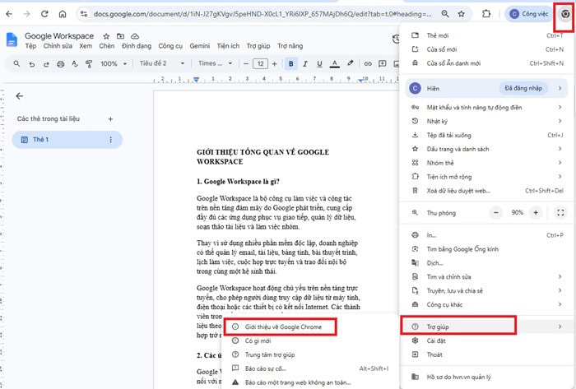Choose Cửa sổ Ẩn danh mới

(486, 63)
